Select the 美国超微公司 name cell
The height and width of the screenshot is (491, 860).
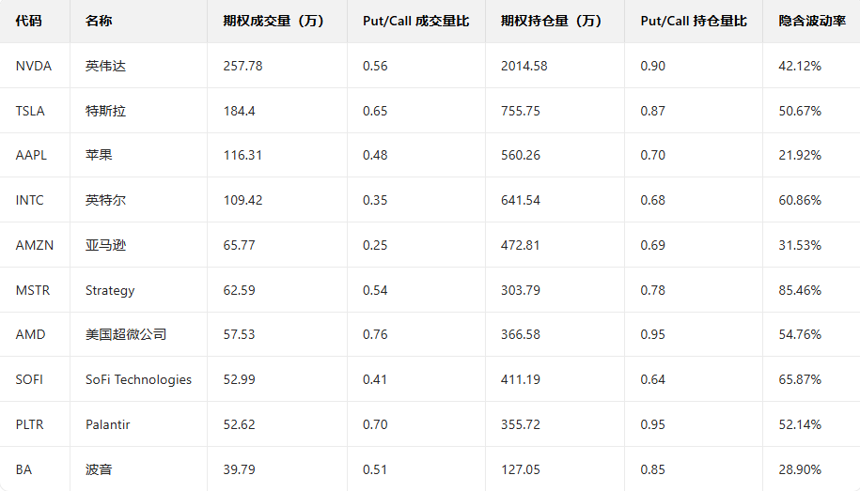click(x=126, y=334)
